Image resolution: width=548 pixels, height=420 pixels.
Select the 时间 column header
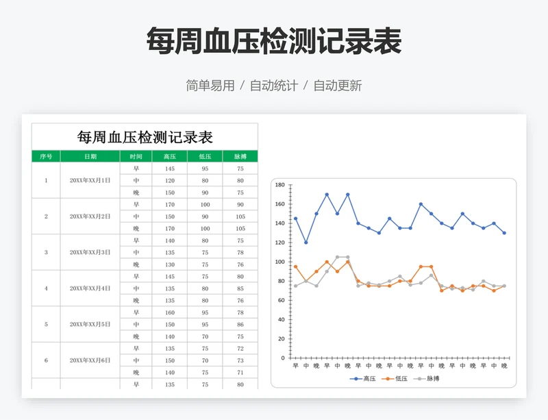[x=136, y=156]
